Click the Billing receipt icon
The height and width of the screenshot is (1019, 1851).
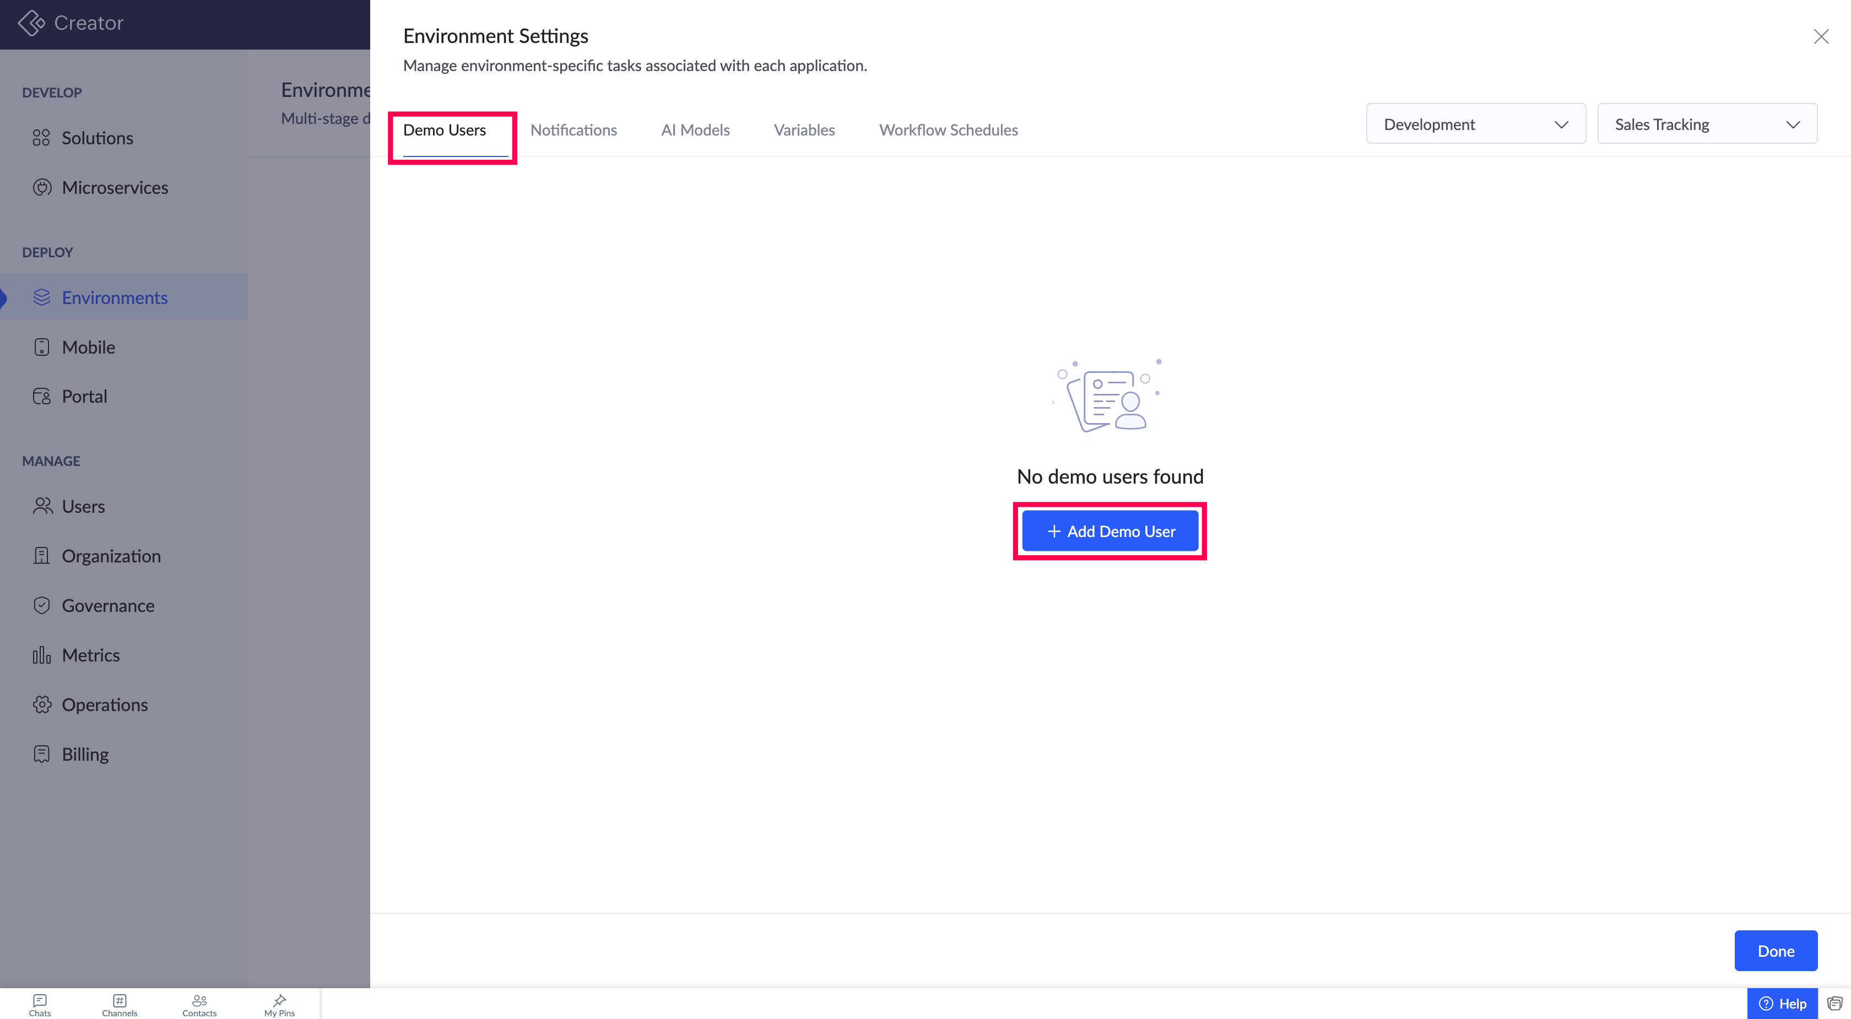(x=42, y=754)
